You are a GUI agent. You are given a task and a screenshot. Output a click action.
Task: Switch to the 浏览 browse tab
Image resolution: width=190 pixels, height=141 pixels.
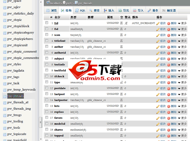[51, 11]
